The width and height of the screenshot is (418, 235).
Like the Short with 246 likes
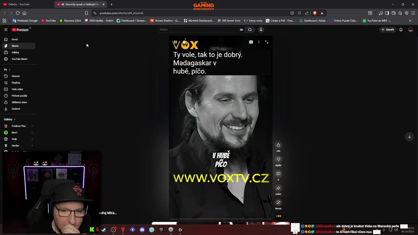click(x=278, y=145)
